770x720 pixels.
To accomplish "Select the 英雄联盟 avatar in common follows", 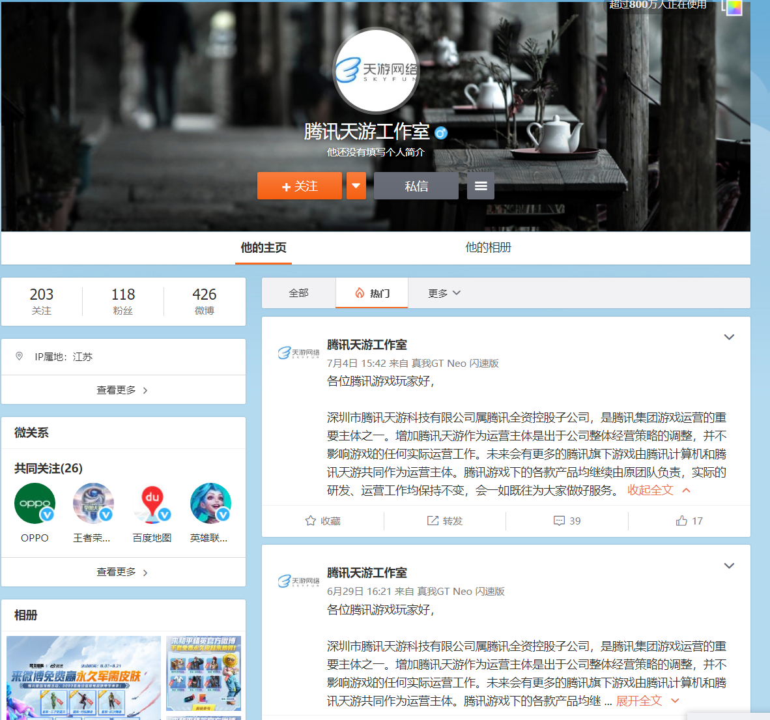I will click(210, 503).
